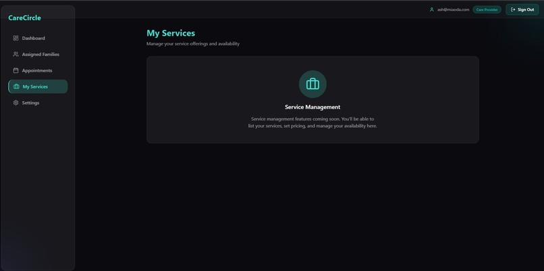Click the sign out arrow icon
544x271 pixels.
513,9
